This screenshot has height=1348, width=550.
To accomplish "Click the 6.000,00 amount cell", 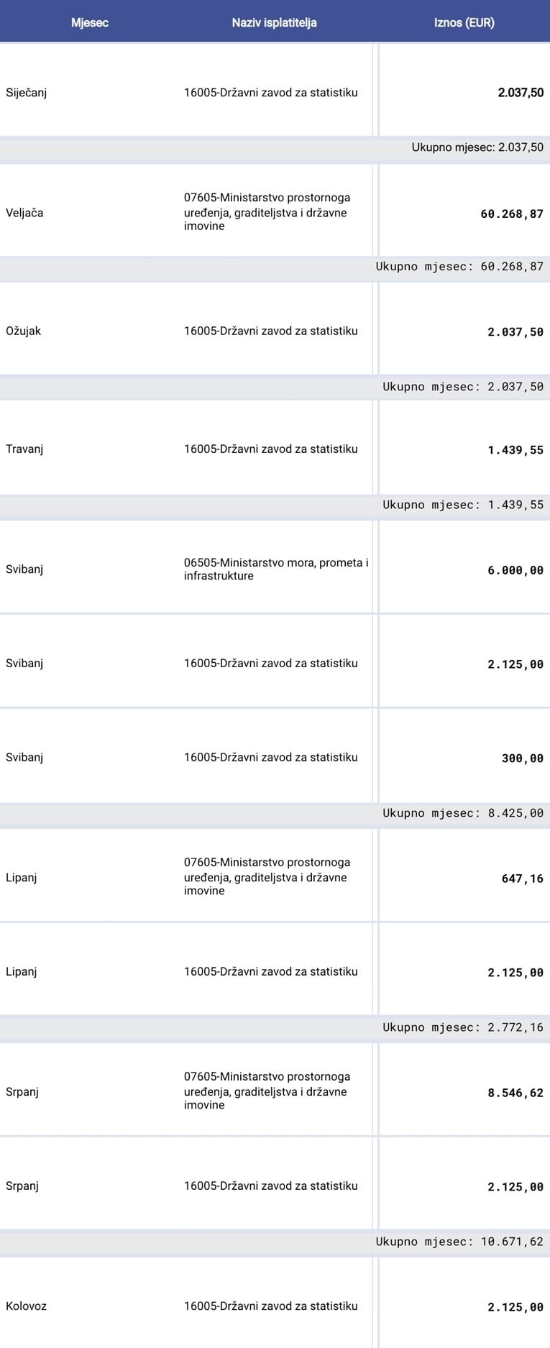I will point(515,570).
